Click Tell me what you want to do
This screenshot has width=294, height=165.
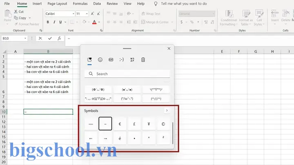[x=184, y=4]
